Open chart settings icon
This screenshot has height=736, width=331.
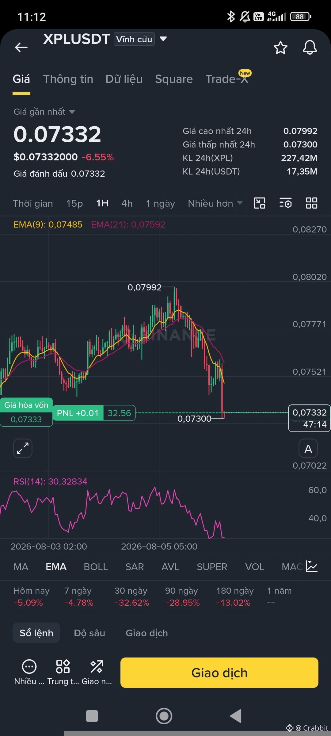click(x=286, y=203)
